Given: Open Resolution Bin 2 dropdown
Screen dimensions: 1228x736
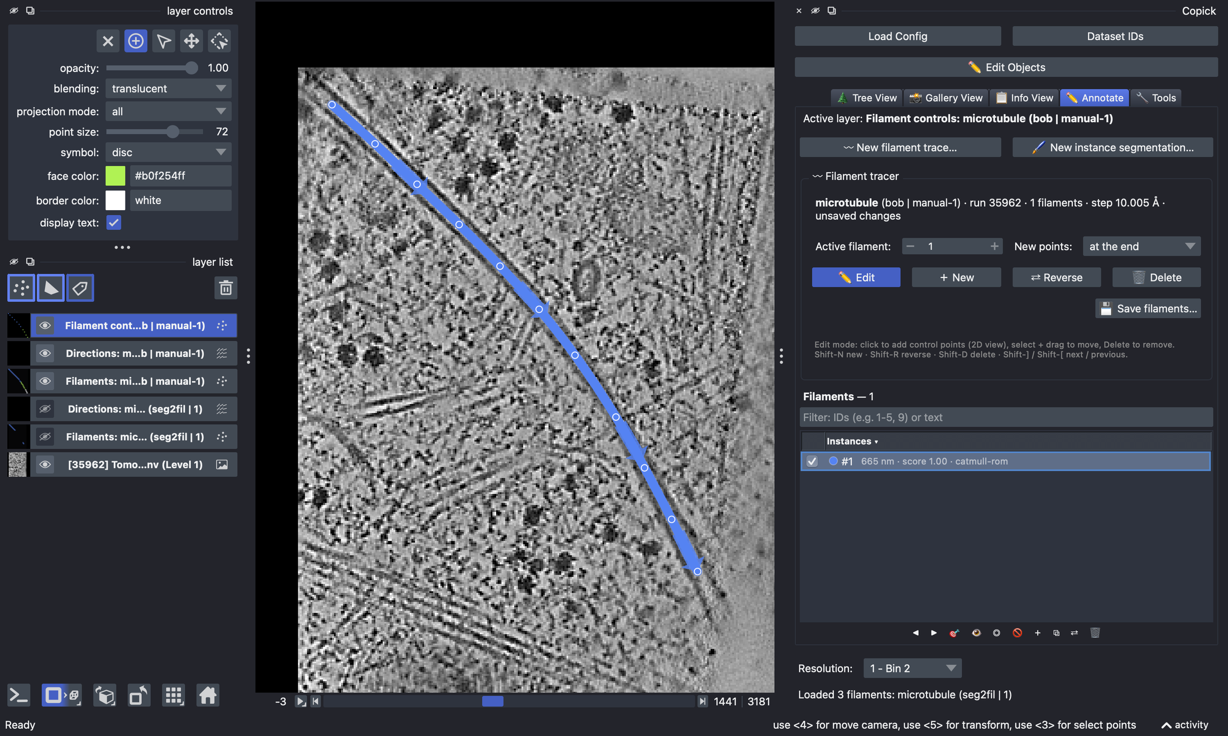Looking at the screenshot, I should (912, 668).
